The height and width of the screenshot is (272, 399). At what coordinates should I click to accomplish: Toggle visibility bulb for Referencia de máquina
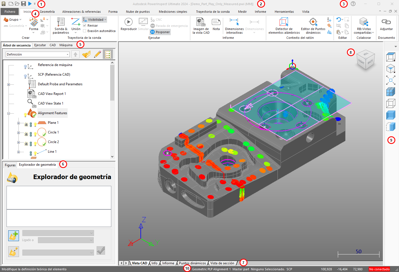[x=25, y=67]
